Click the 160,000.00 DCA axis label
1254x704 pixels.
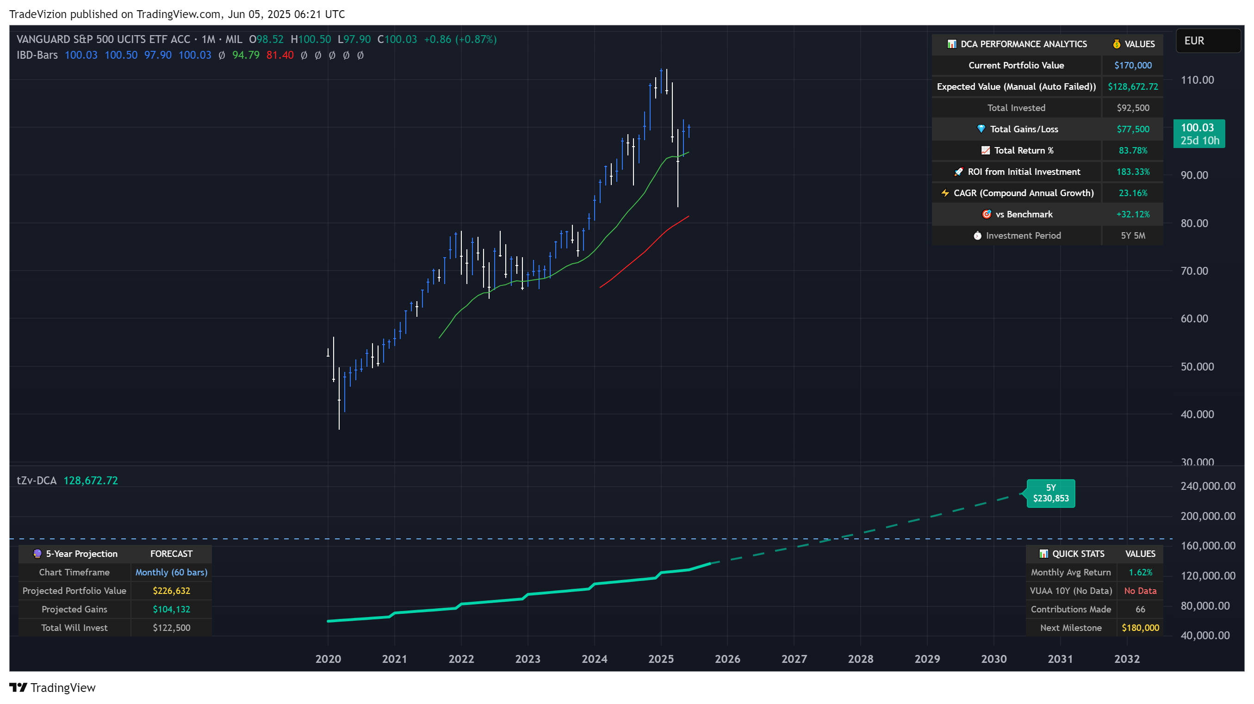coord(1208,545)
